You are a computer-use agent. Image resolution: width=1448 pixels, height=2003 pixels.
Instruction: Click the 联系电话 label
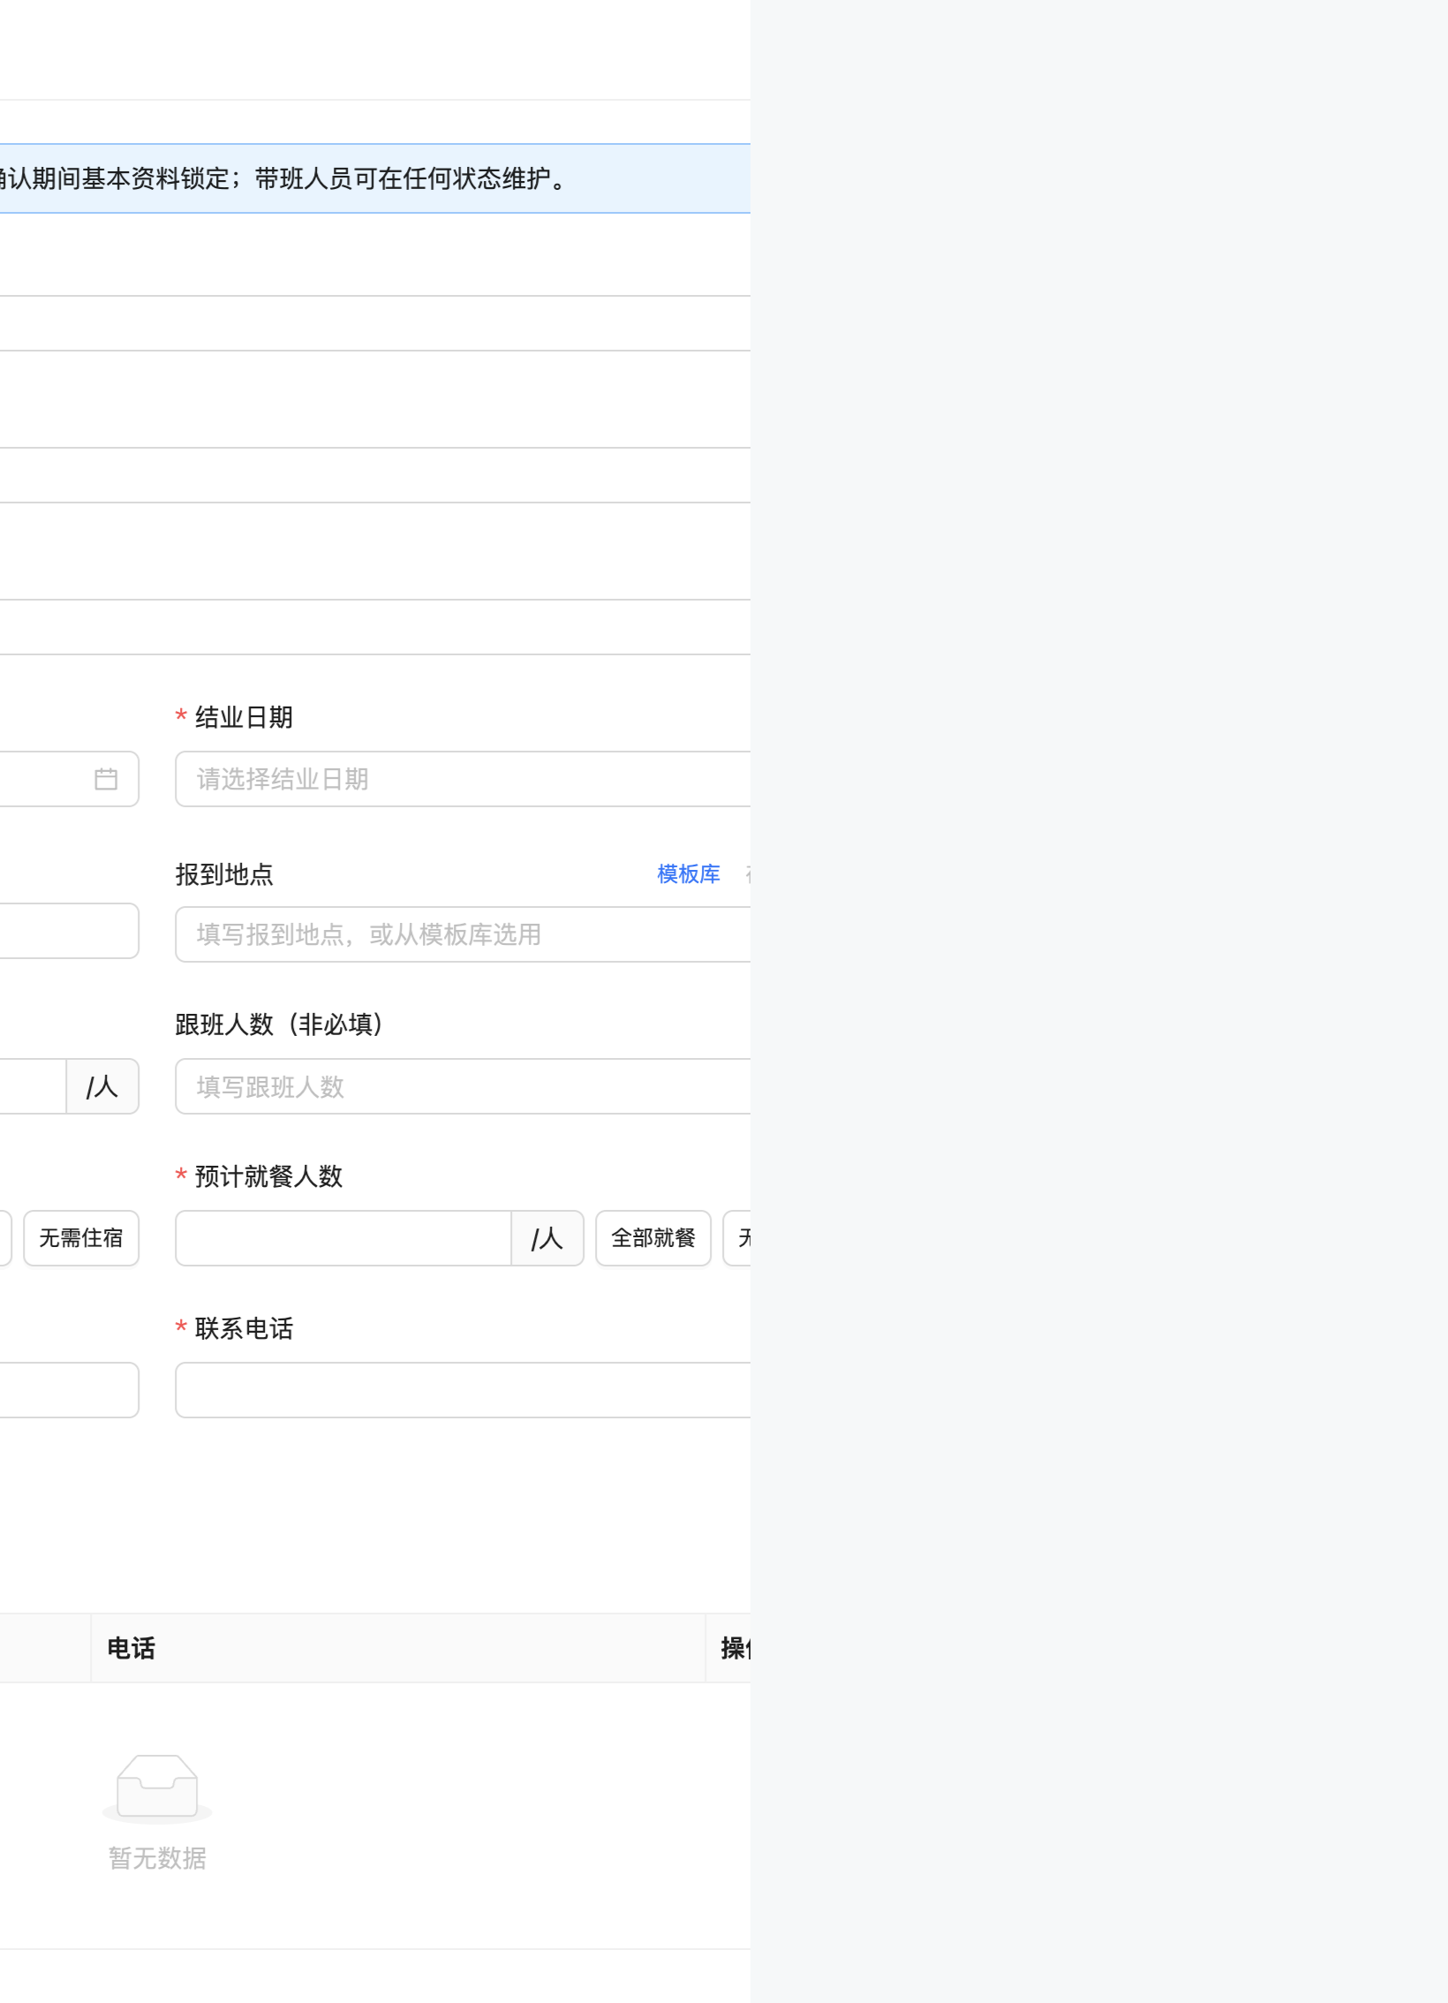coord(244,1328)
